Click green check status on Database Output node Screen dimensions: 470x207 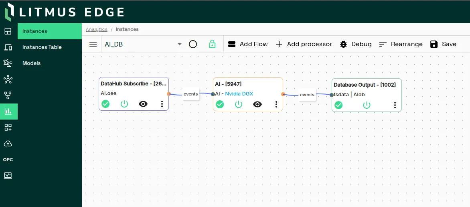click(339, 105)
